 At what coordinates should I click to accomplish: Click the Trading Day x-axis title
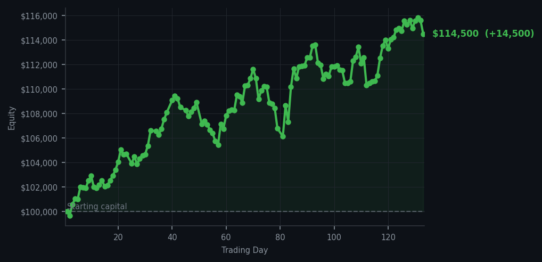pos(244,250)
